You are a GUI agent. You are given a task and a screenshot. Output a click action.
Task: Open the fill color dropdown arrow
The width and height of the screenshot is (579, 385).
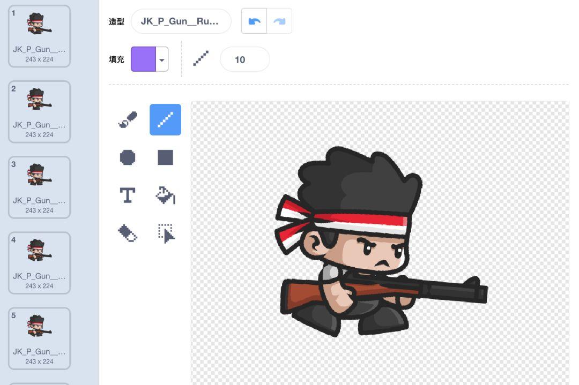point(162,59)
